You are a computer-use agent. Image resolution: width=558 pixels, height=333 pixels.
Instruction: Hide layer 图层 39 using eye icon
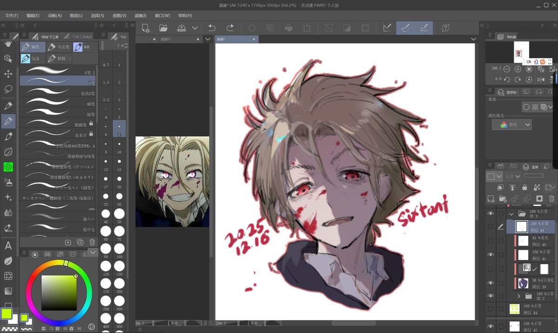[491, 283]
